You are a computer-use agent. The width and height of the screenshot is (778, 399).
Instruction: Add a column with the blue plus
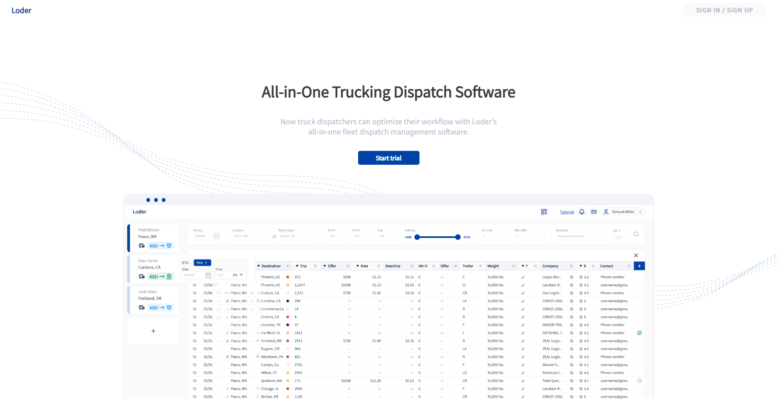pos(639,266)
